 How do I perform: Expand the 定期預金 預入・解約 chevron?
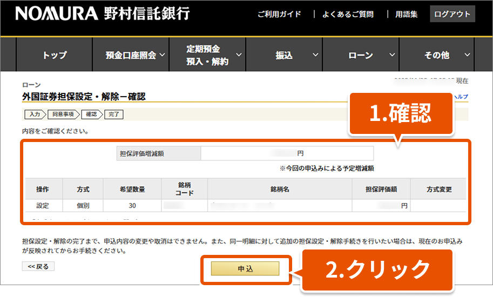239,55
